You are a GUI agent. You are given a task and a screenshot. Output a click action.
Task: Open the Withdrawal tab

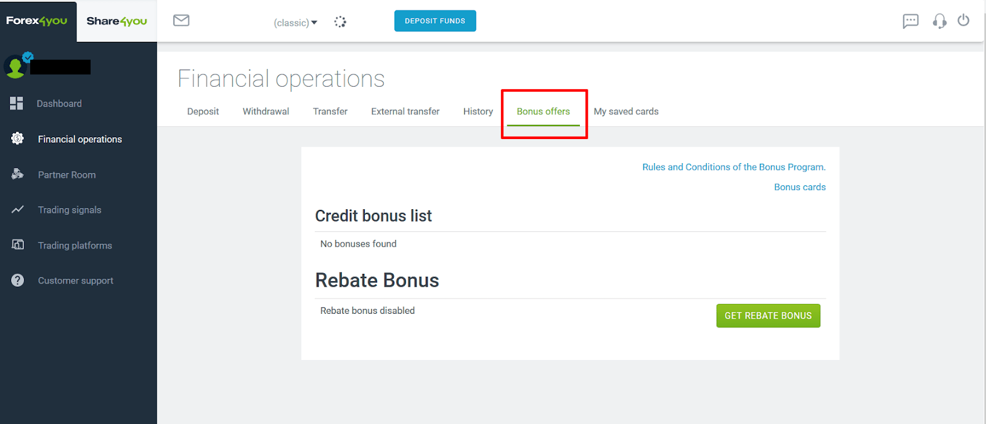click(x=266, y=111)
